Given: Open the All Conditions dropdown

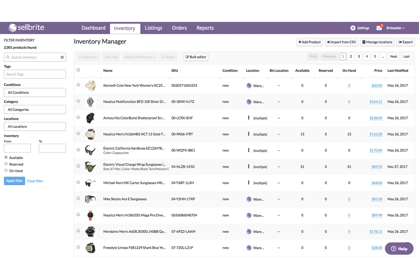Looking at the screenshot, I should [x=35, y=92].
